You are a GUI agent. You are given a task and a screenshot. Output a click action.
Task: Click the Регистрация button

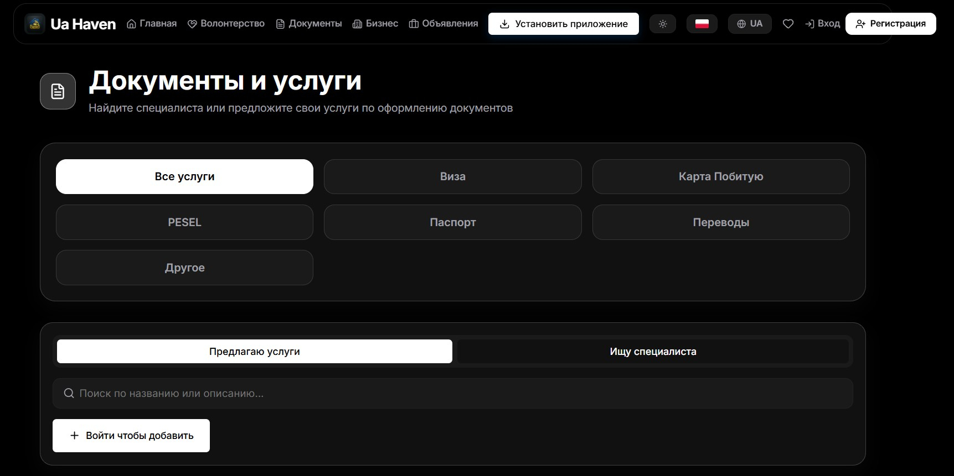coord(890,24)
